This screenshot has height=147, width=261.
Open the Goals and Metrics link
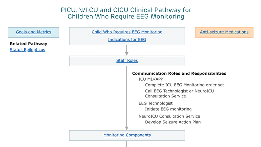[x=33, y=32]
